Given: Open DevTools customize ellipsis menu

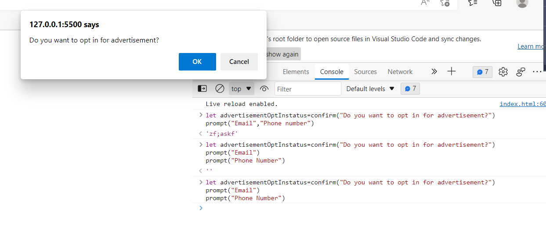Looking at the screenshot, I should tap(537, 72).
